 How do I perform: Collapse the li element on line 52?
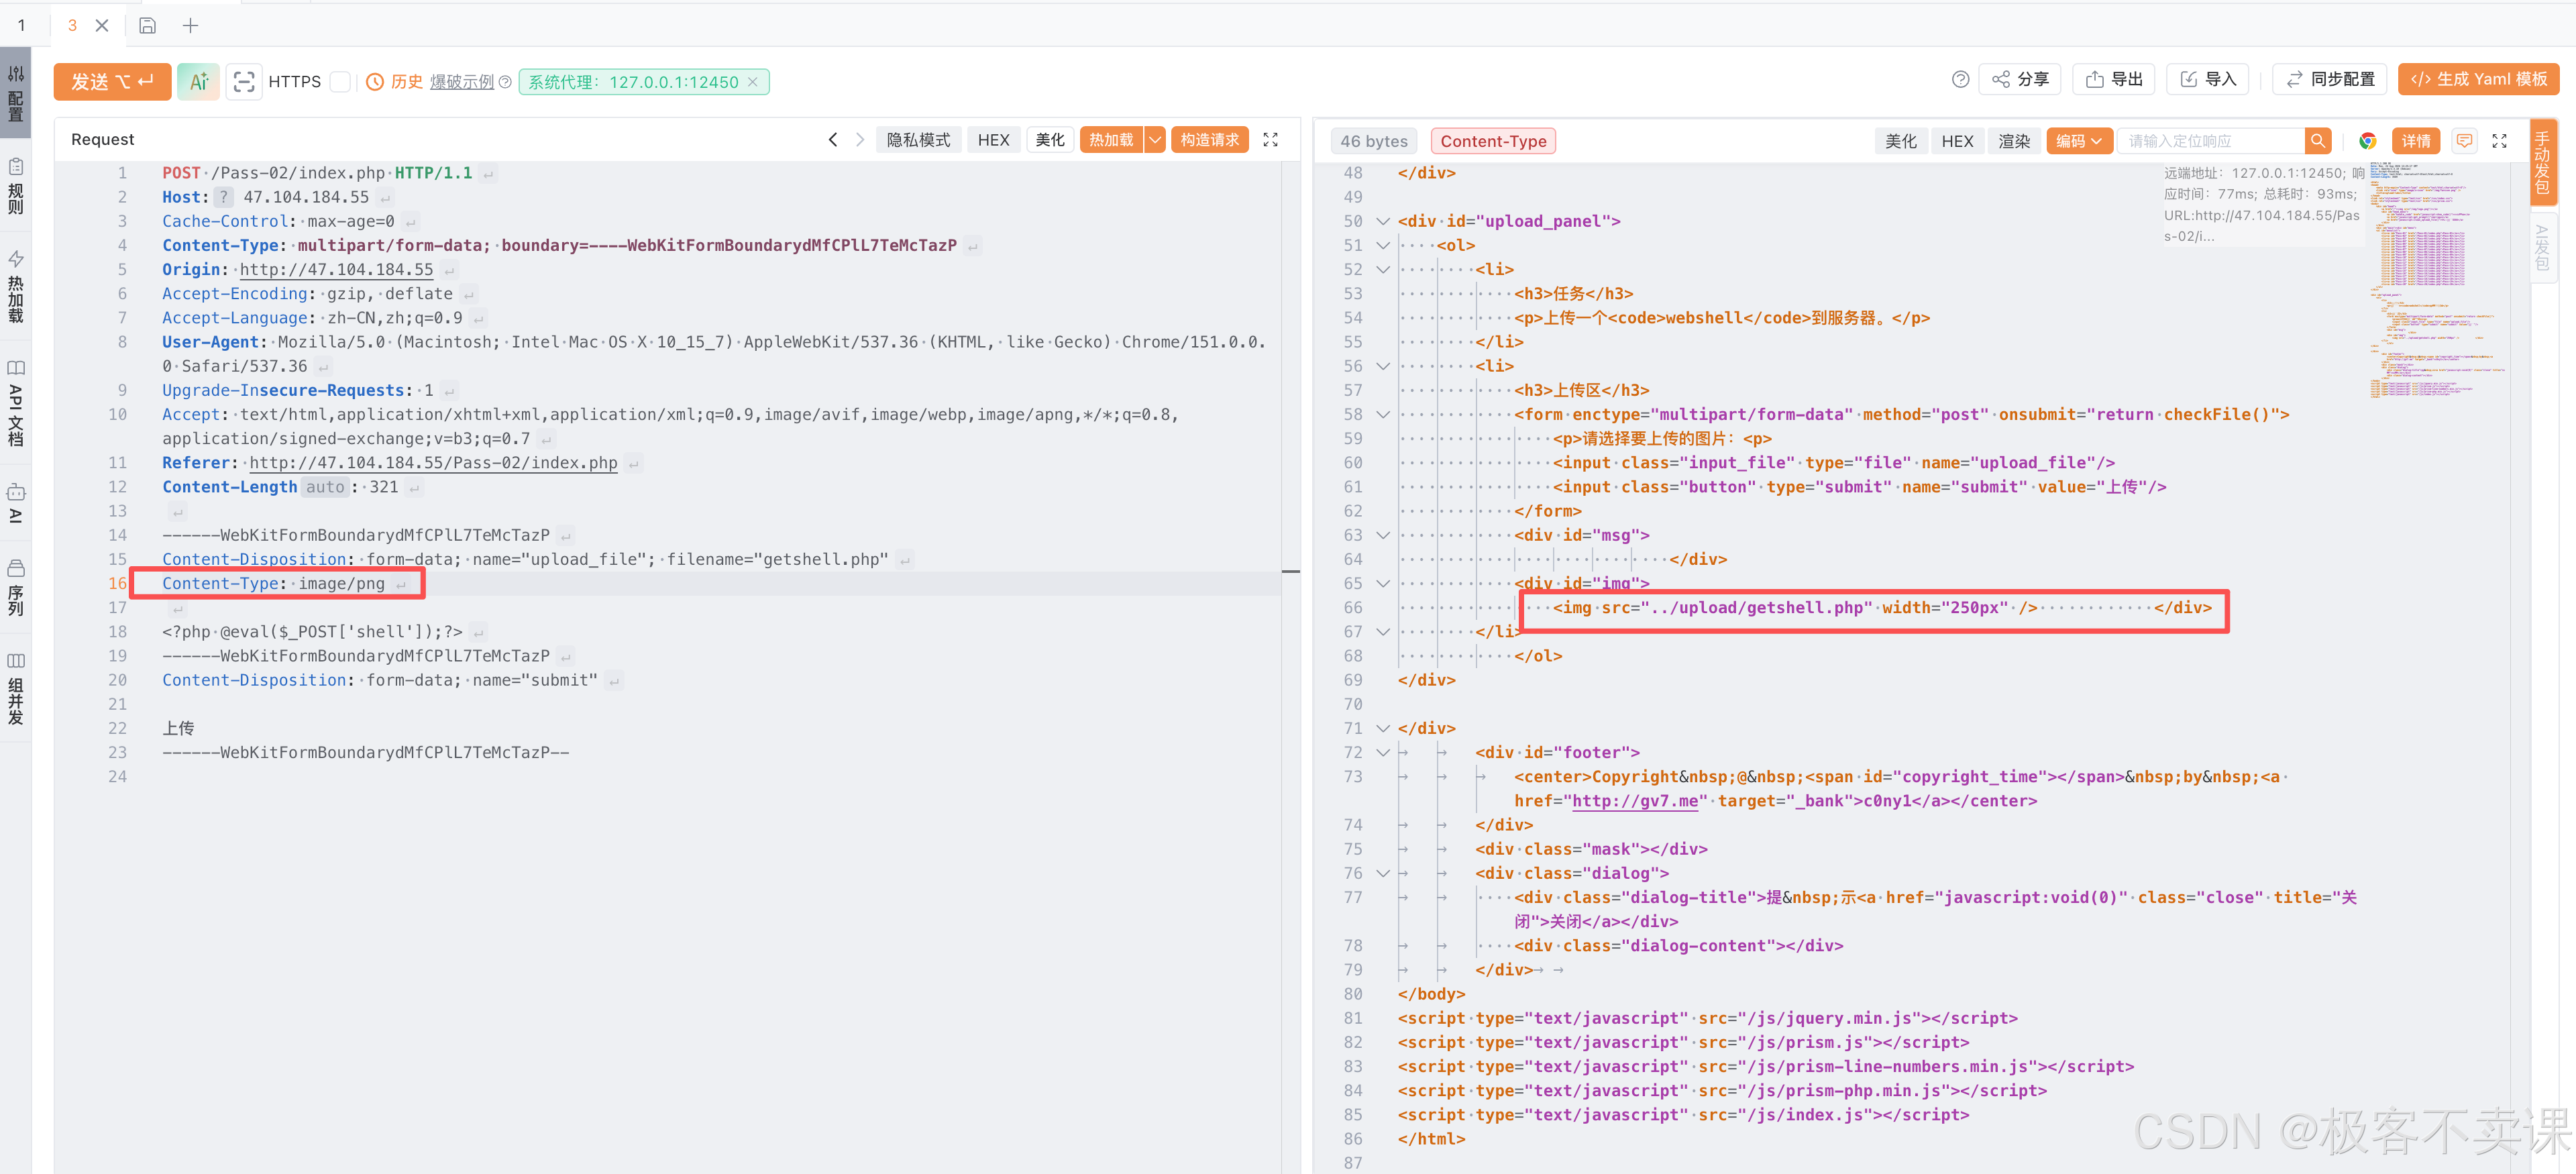tap(1383, 269)
